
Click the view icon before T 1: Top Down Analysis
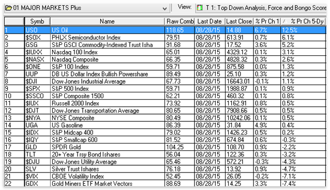pos(200,8)
